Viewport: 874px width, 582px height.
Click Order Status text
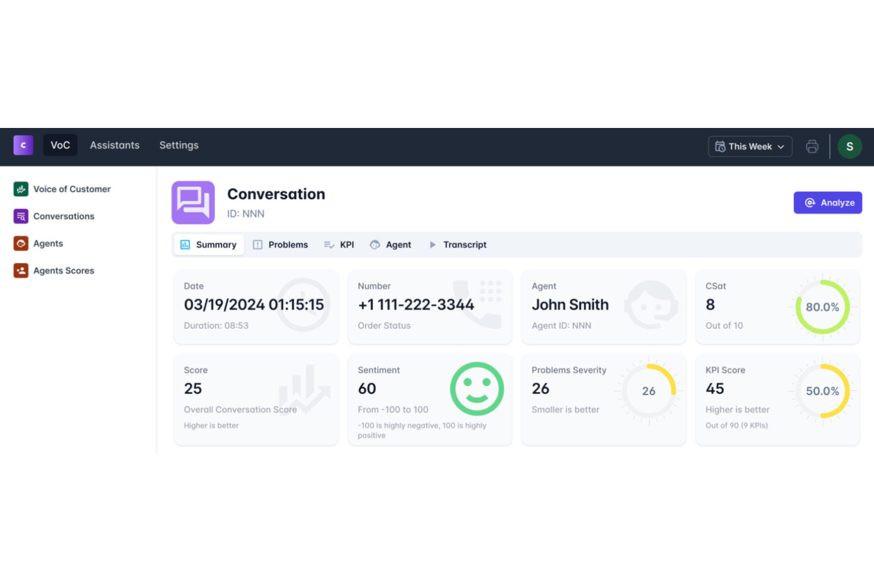point(384,325)
